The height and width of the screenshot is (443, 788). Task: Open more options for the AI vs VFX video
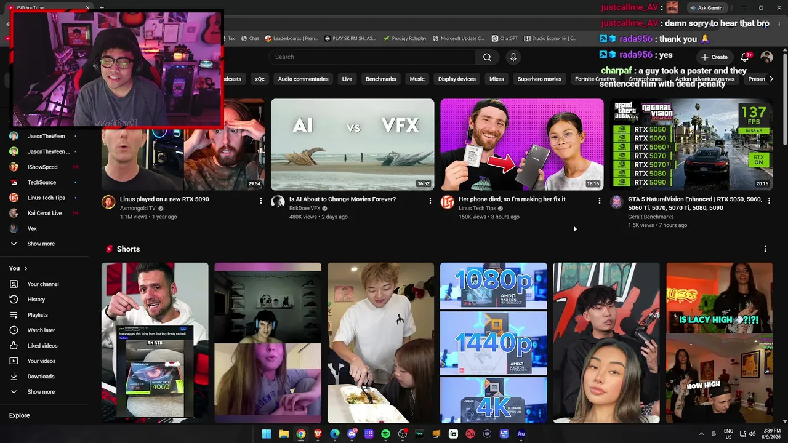pos(430,201)
